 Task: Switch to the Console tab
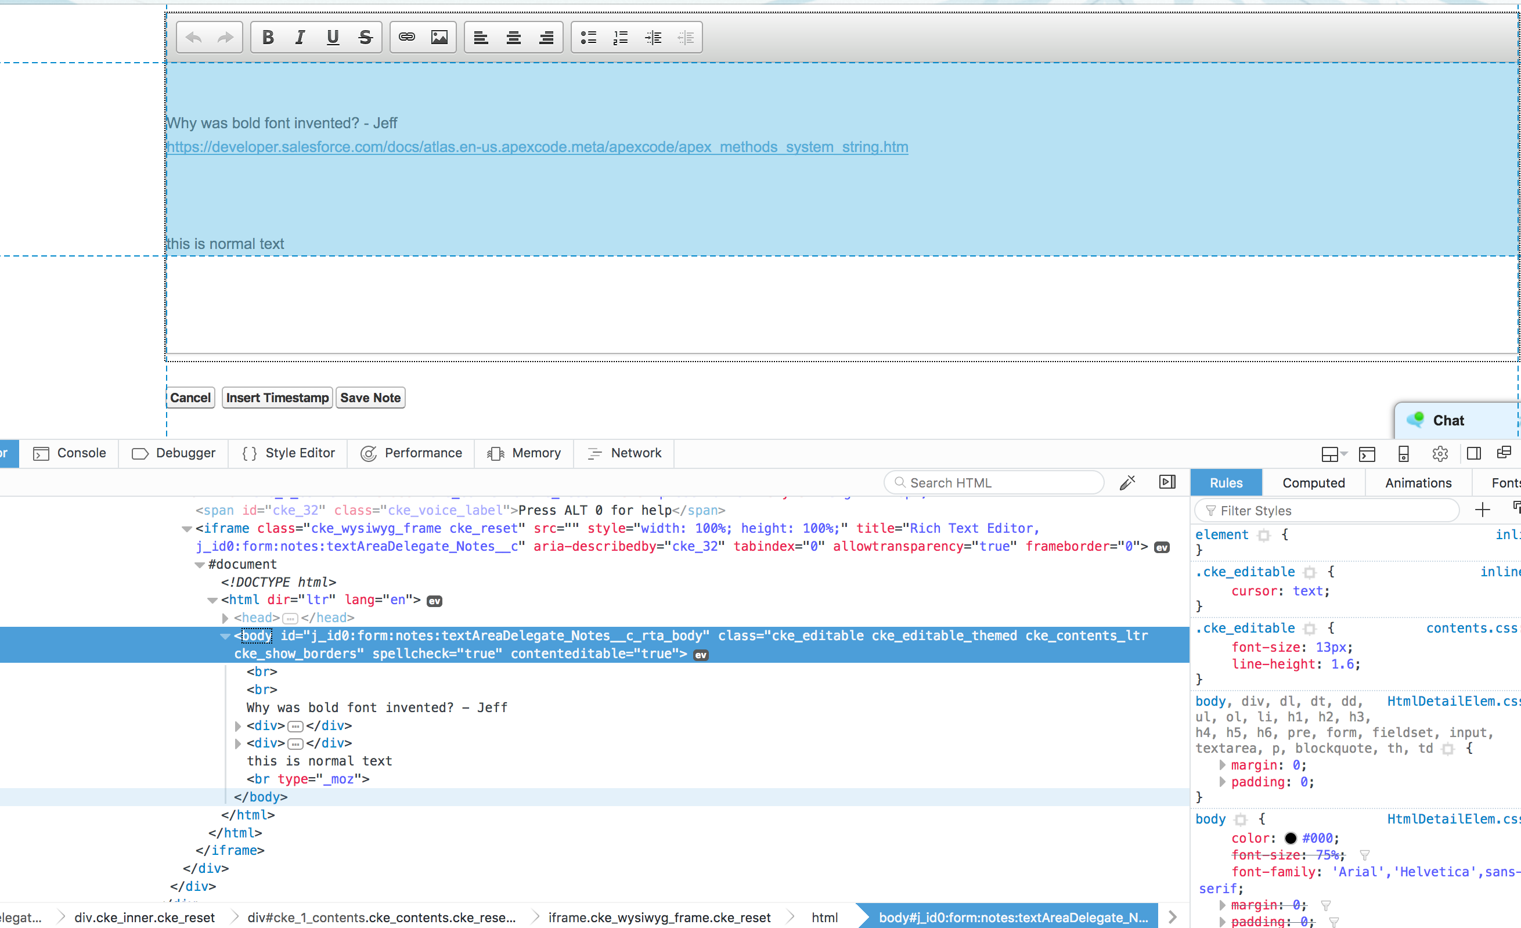pos(69,453)
